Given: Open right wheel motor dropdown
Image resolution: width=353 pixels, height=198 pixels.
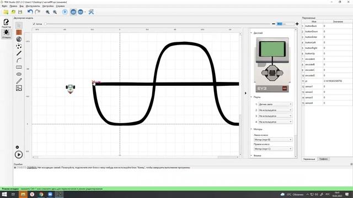Looking at the screenshot, I should click(x=273, y=149).
